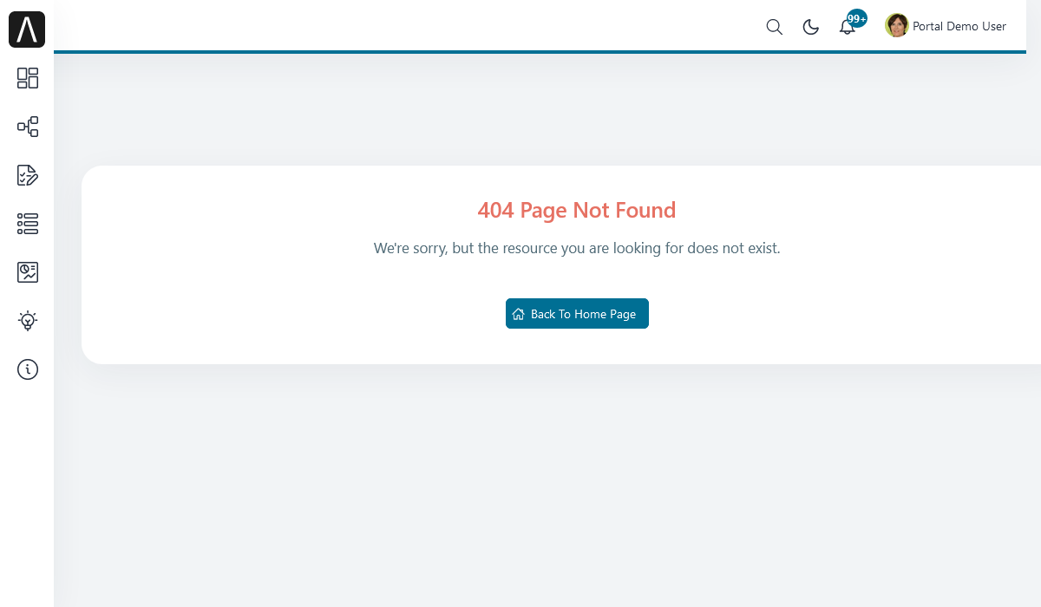Image resolution: width=1041 pixels, height=607 pixels.
Task: Toggle dark mode with the moon icon
Action: coord(811,27)
